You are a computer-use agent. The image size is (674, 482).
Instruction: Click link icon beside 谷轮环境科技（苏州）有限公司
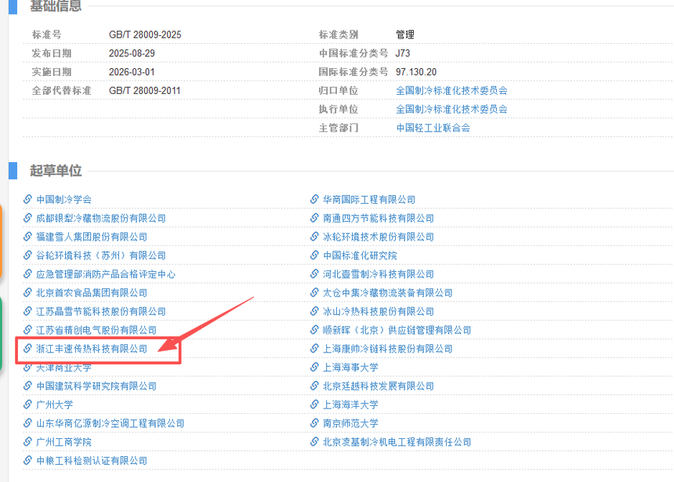28,255
